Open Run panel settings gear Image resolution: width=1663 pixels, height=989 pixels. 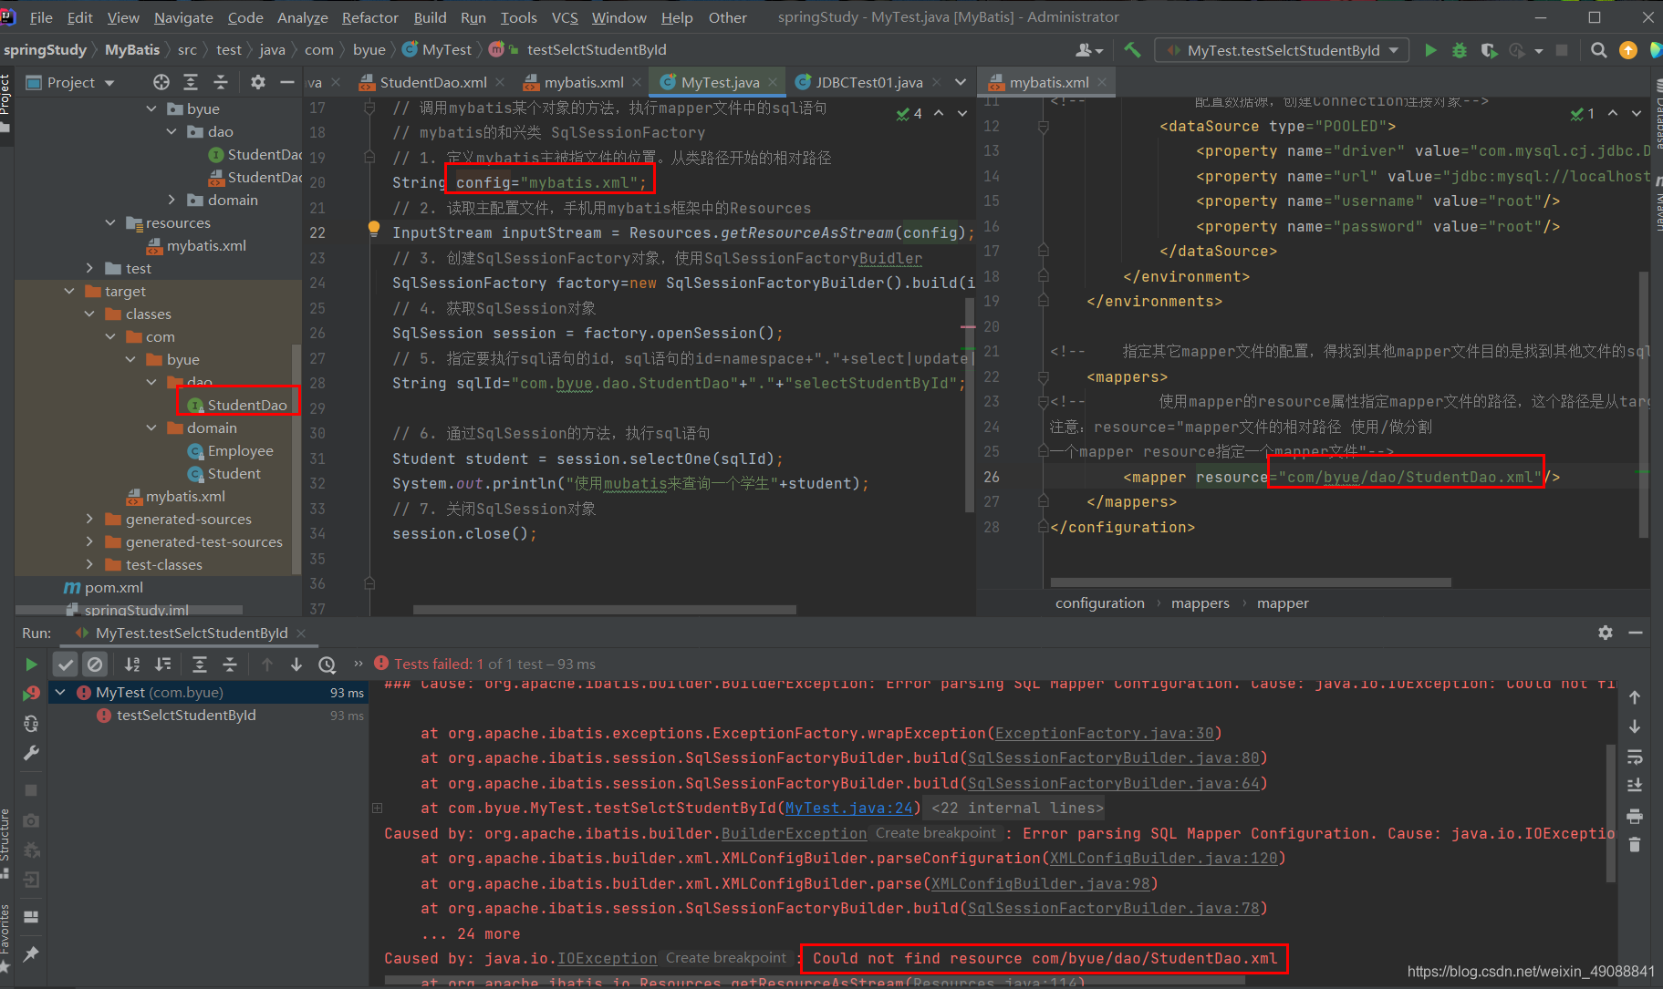tap(1606, 633)
